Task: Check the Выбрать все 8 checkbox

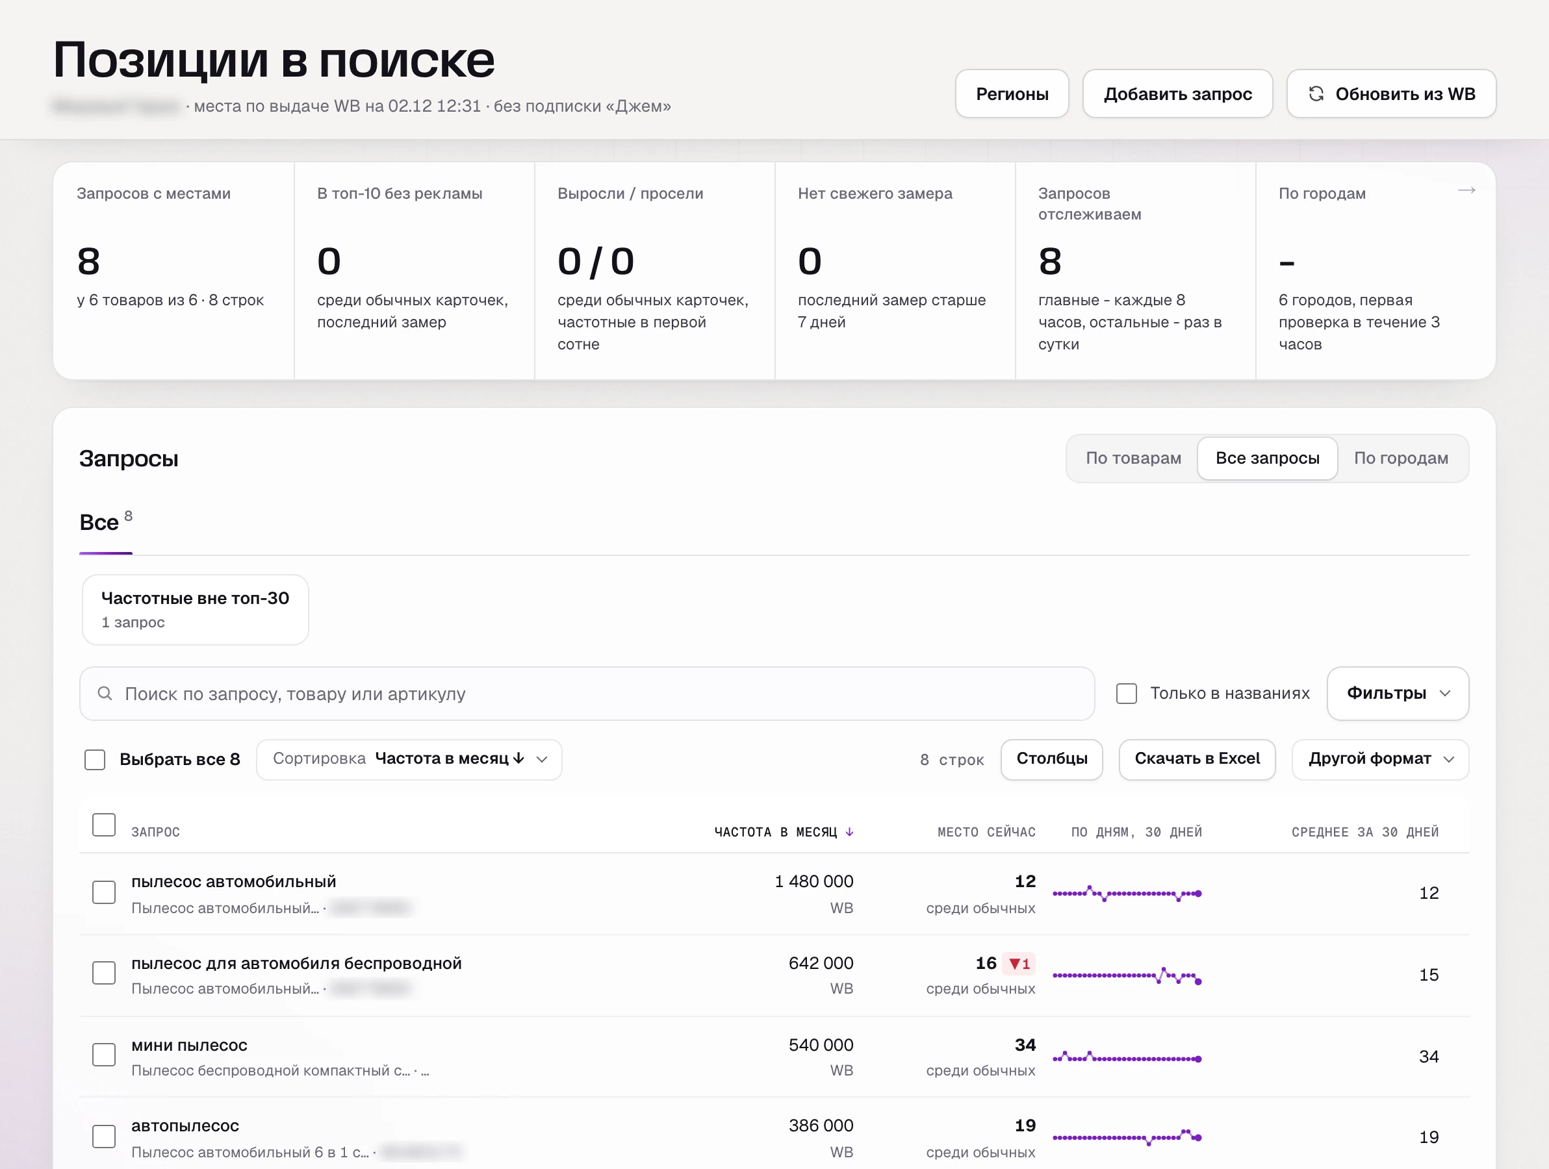Action: pyautogui.click(x=94, y=759)
